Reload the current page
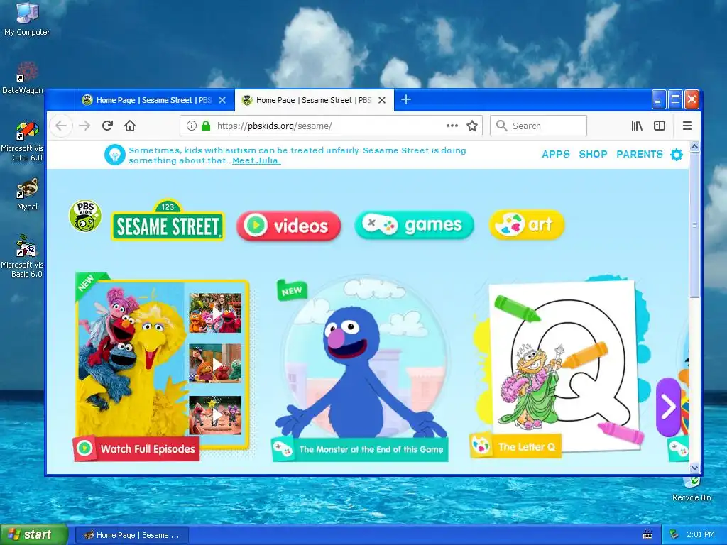The height and width of the screenshot is (545, 727). 108,126
